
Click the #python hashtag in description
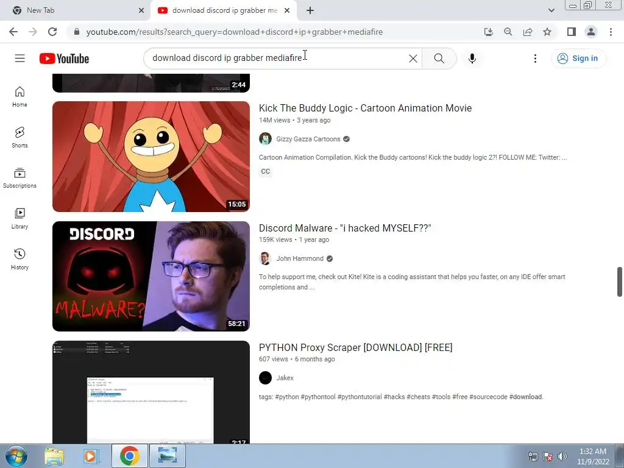pyautogui.click(x=287, y=397)
